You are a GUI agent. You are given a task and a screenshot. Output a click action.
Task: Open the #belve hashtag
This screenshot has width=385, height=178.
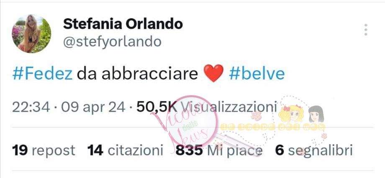(x=257, y=74)
